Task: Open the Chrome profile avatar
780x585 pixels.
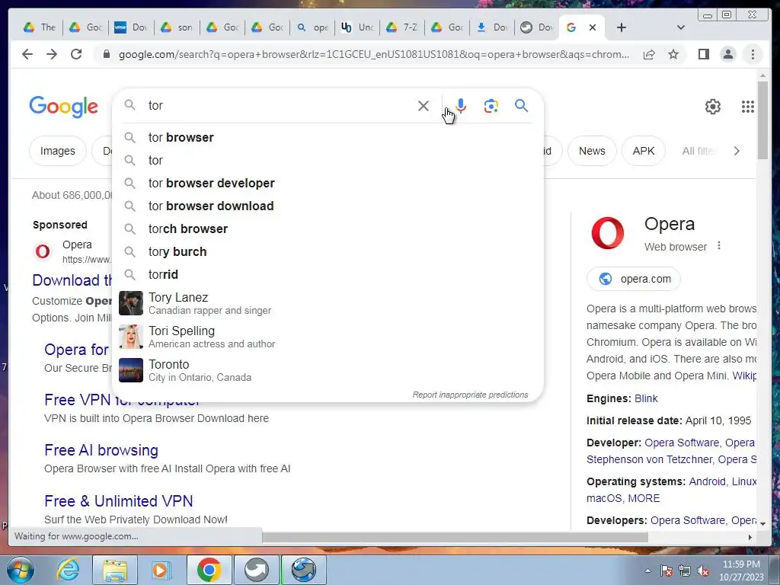Action: 728,54
